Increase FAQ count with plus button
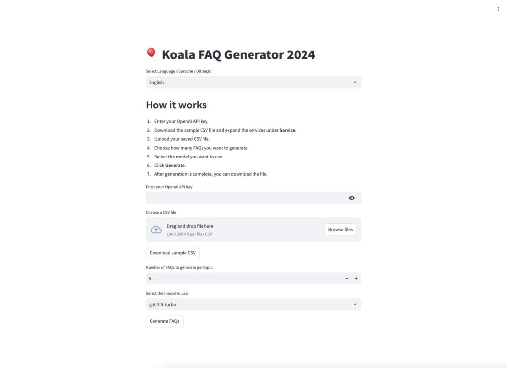Image resolution: width=507 pixels, height=368 pixels. click(356, 278)
